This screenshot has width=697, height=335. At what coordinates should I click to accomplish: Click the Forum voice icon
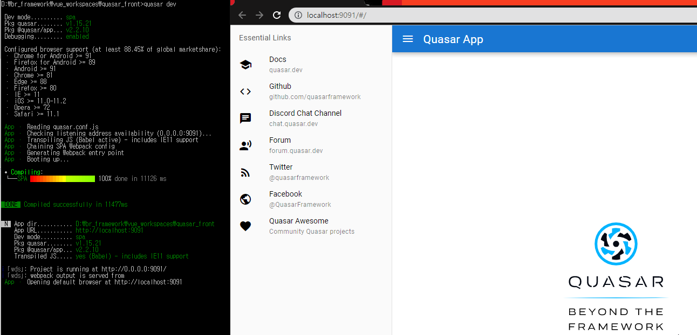(245, 145)
